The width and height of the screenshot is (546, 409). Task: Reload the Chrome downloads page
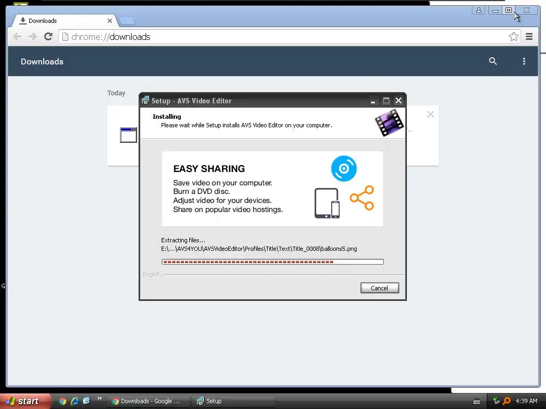click(x=48, y=37)
